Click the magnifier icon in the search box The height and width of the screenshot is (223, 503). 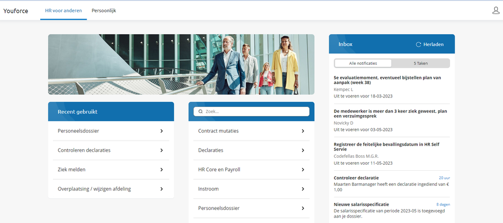(200, 111)
